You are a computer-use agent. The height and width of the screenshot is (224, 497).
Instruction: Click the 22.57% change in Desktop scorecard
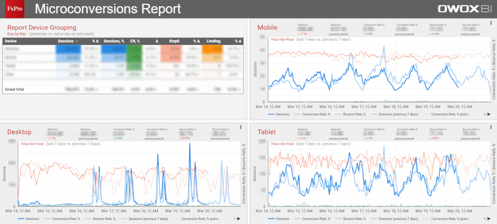pos(185,138)
